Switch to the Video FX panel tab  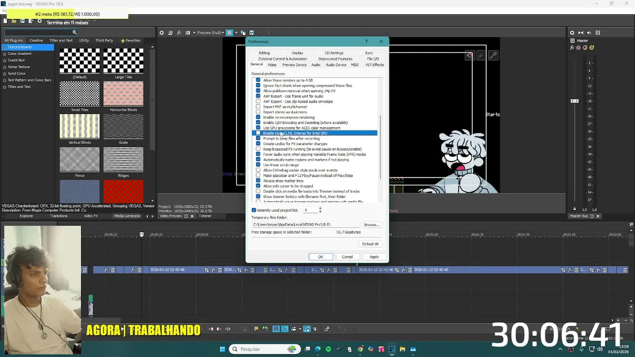tap(91, 216)
